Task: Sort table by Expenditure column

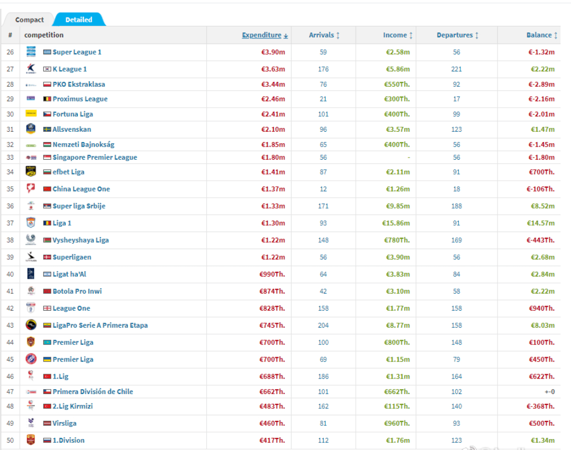Action: pyautogui.click(x=265, y=35)
